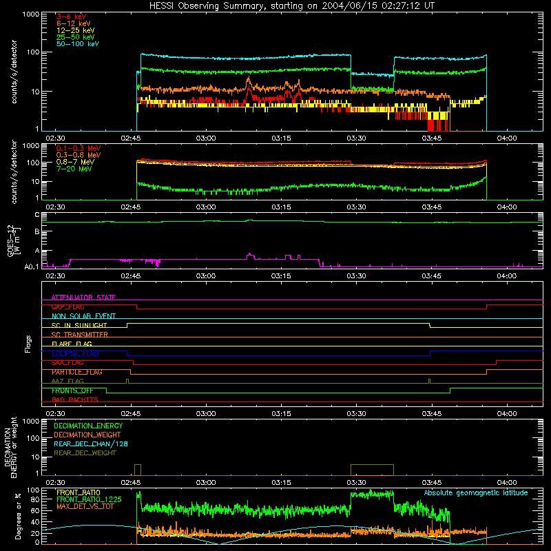Select BAD_PACKETS flag label
This screenshot has height=551, width=551.
pos(75,399)
